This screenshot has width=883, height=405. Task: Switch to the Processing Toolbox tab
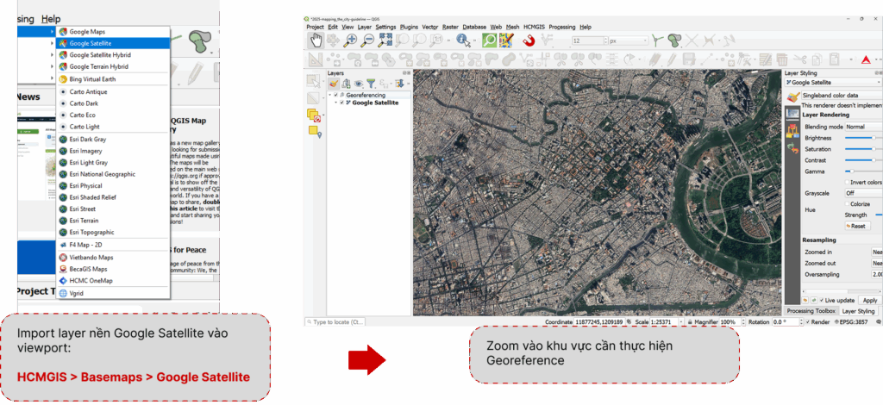tap(811, 311)
